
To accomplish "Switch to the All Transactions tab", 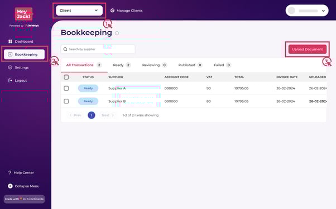I will tap(84, 65).
